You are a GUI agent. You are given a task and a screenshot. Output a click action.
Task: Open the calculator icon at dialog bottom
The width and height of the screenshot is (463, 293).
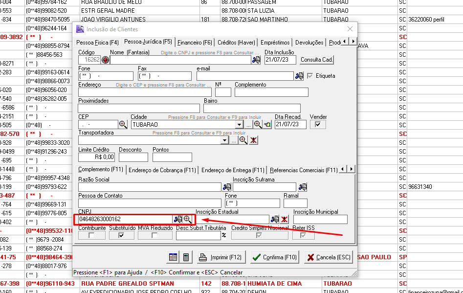click(x=186, y=257)
